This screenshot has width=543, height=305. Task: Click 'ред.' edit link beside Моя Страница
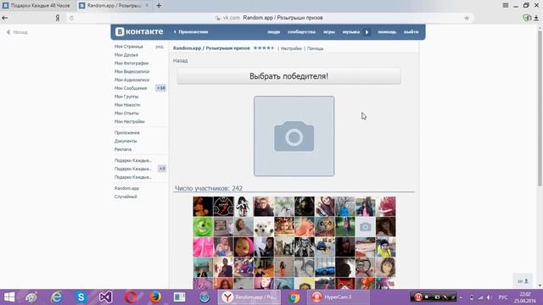(160, 47)
